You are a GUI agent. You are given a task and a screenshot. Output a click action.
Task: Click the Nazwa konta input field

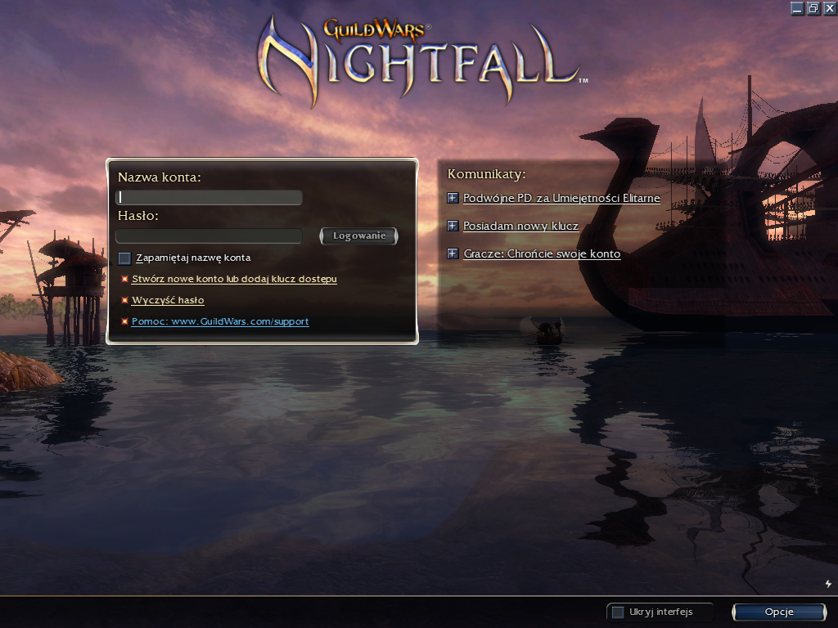[209, 198]
